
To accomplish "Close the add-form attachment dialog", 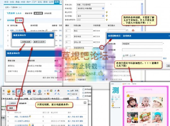I will [x=85, y=103].
